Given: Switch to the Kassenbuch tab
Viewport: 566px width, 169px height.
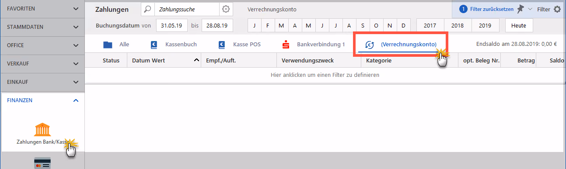Looking at the screenshot, I should coord(173,44).
